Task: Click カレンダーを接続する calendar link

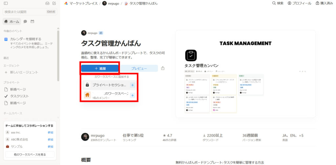Action: 26,39
